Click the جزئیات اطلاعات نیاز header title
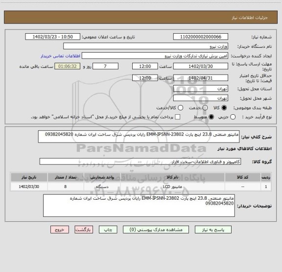Screen dimensions: 282x272 click(x=250, y=18)
